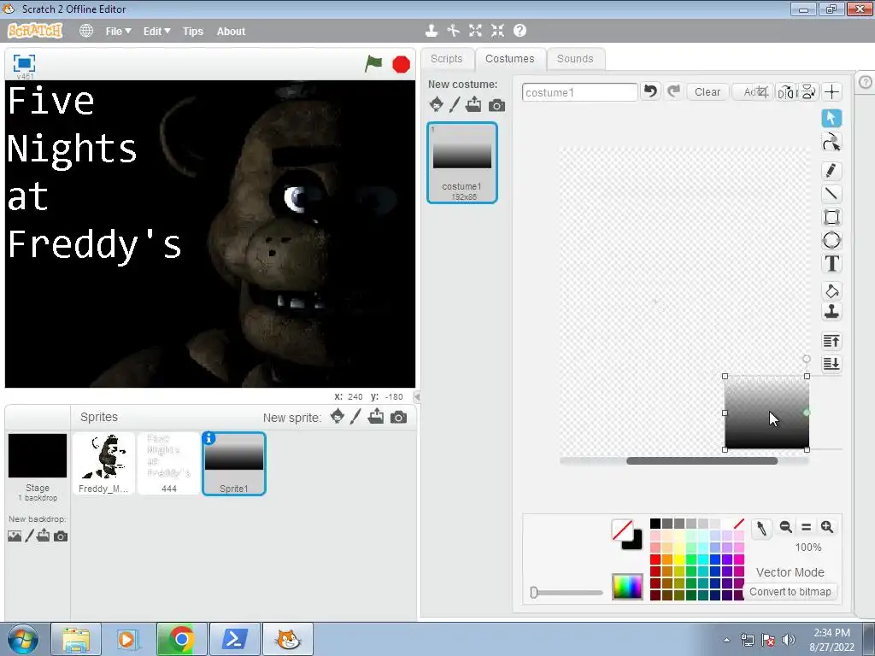Select the Freddy_M sprite thumbnail

pos(103,463)
